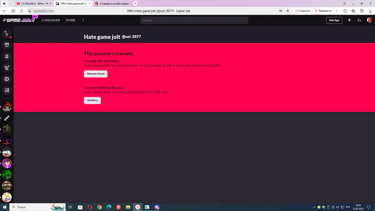
Task: Click the site lock icon
Action: click(30, 11)
